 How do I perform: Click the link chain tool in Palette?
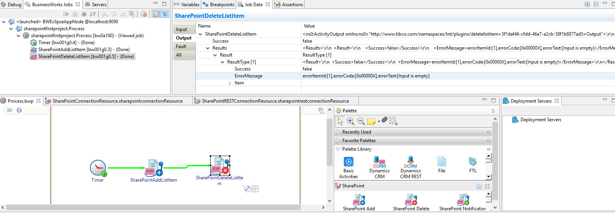click(x=384, y=120)
